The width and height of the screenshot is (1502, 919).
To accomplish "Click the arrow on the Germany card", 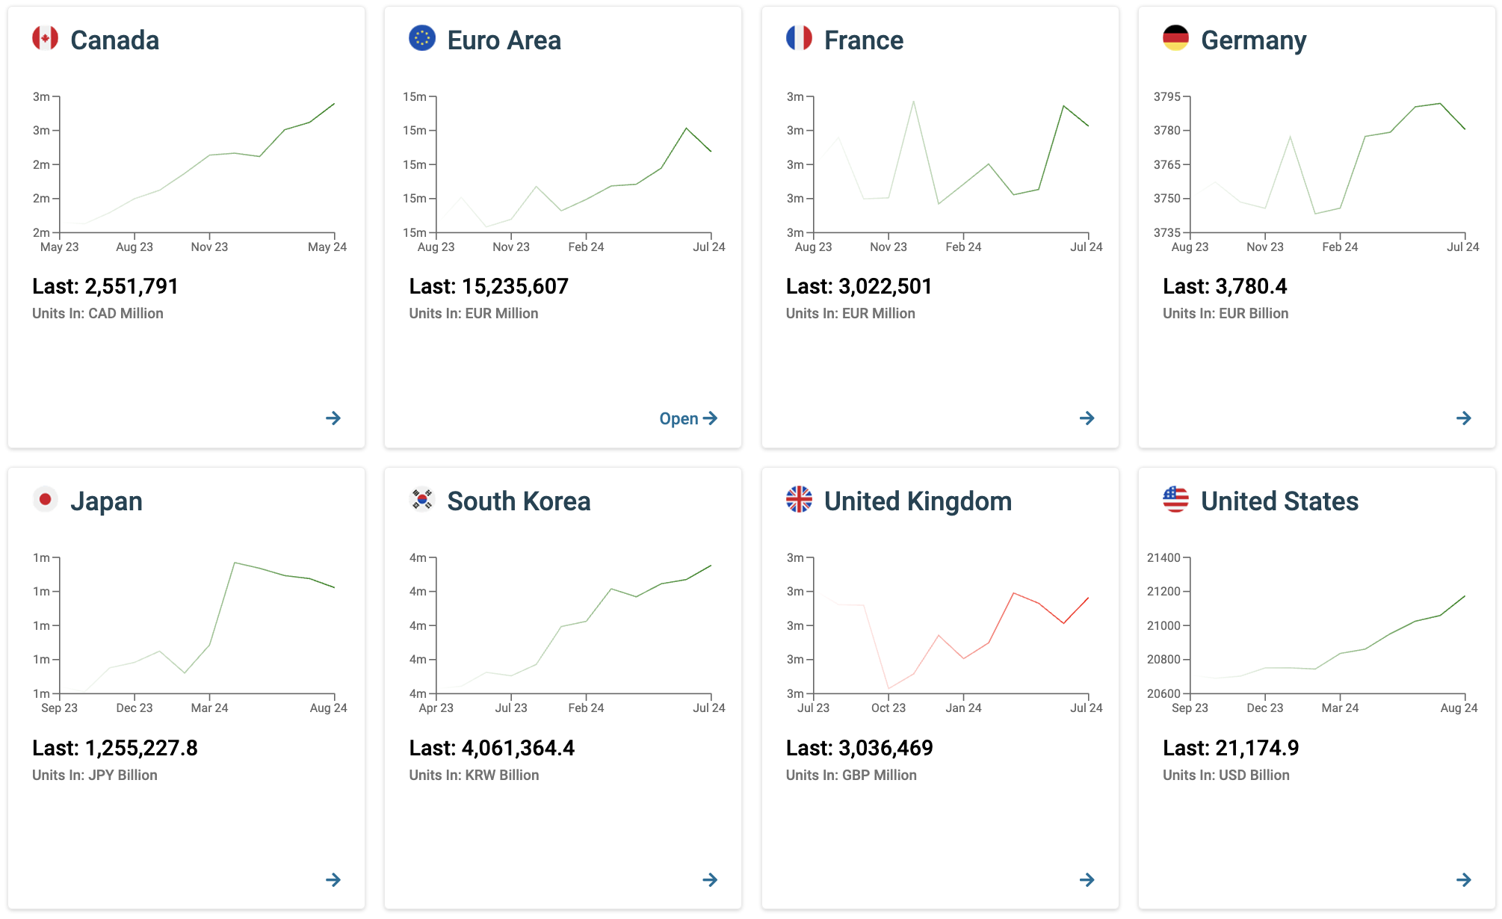I will click(x=1464, y=418).
